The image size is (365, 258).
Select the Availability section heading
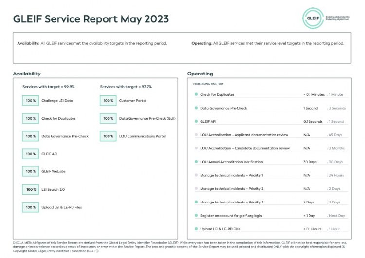[27, 74]
